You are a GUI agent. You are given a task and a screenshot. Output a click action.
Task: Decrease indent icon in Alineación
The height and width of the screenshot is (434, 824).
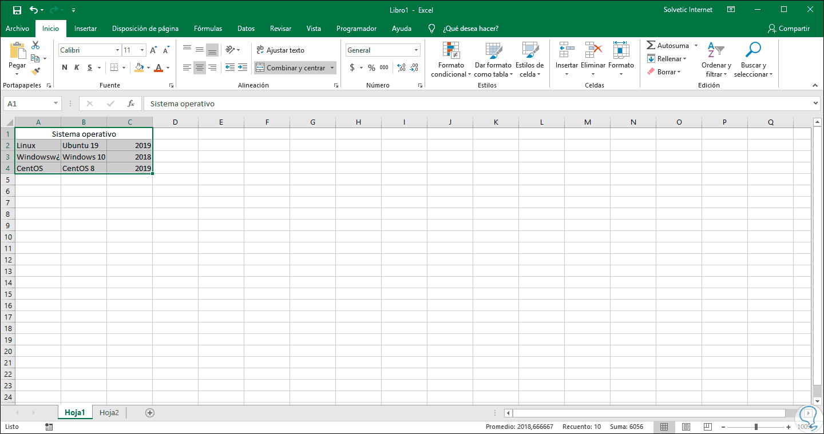(230, 67)
